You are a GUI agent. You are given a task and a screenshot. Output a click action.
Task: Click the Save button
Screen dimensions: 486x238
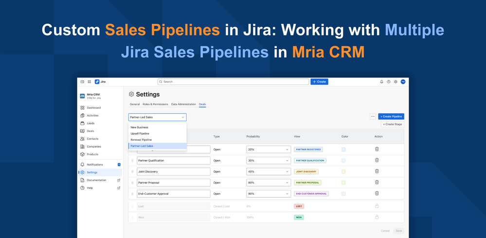[x=399, y=231]
